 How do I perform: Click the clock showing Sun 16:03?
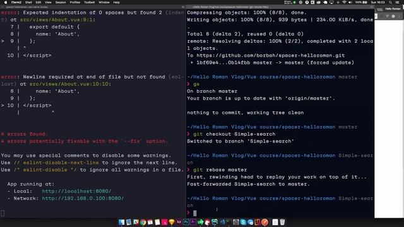pos(377,3)
